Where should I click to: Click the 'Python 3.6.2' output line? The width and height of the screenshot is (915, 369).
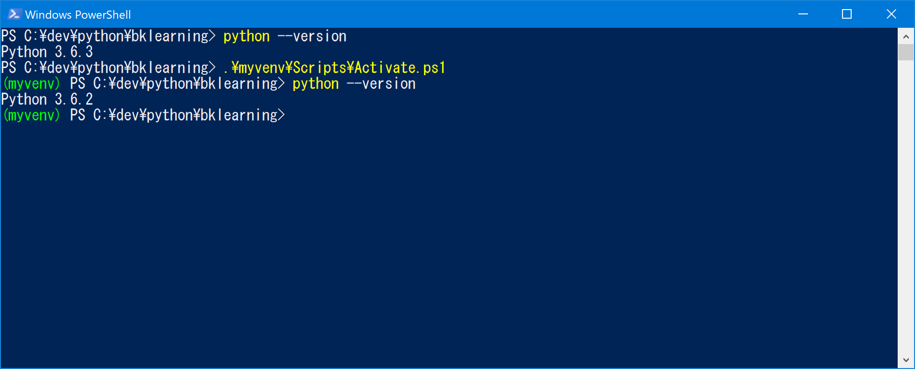tap(47, 99)
